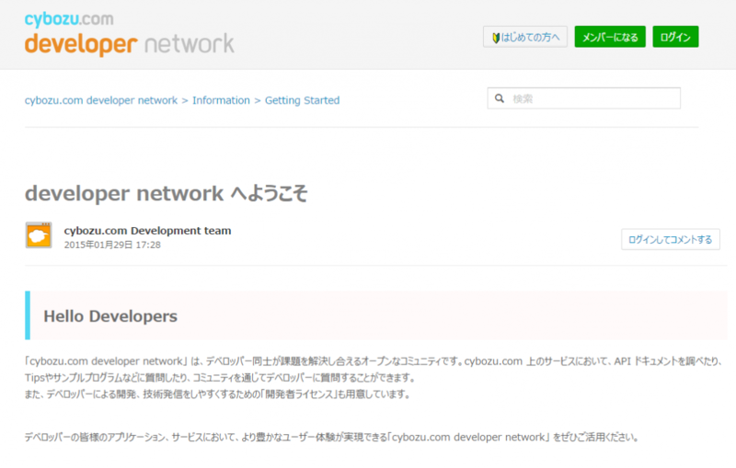Select the developer network へようこそ heading
Image resolution: width=736 pixels, height=468 pixels.
coord(167,193)
